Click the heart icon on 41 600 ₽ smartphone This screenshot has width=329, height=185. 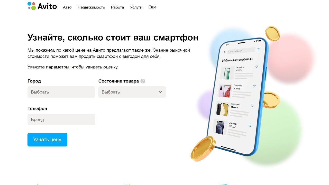coord(252,106)
